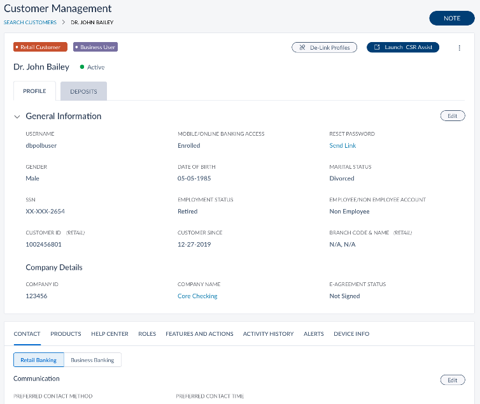
Task: Toggle to Business Banking view
Action: [x=92, y=360]
